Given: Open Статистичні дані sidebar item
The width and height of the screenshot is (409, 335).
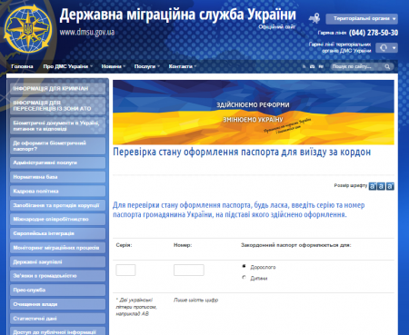Looking at the screenshot, I should point(57,319).
